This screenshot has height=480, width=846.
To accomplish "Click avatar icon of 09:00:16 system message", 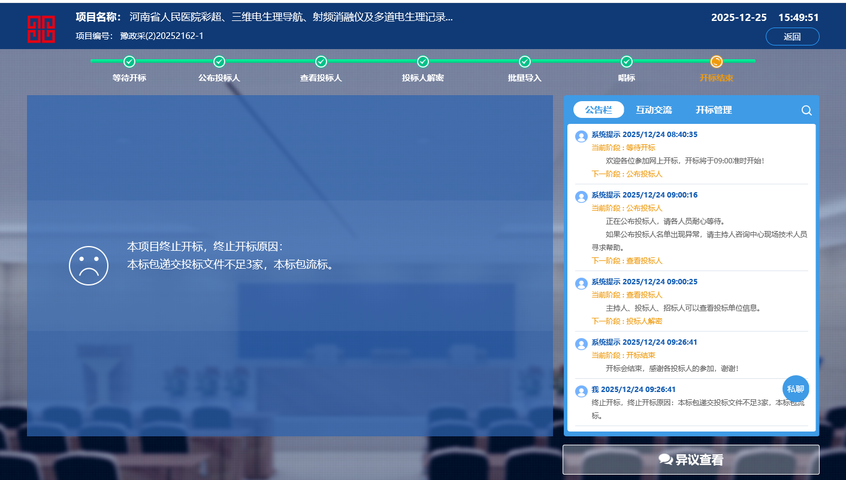I will point(581,197).
